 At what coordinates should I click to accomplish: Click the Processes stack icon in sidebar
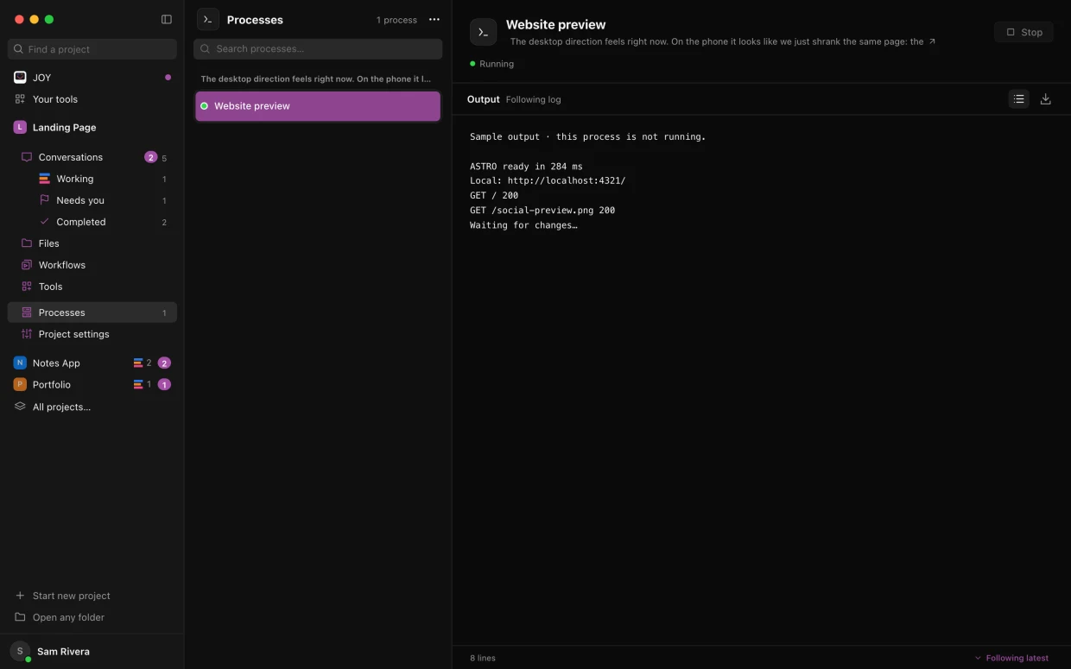[27, 312]
